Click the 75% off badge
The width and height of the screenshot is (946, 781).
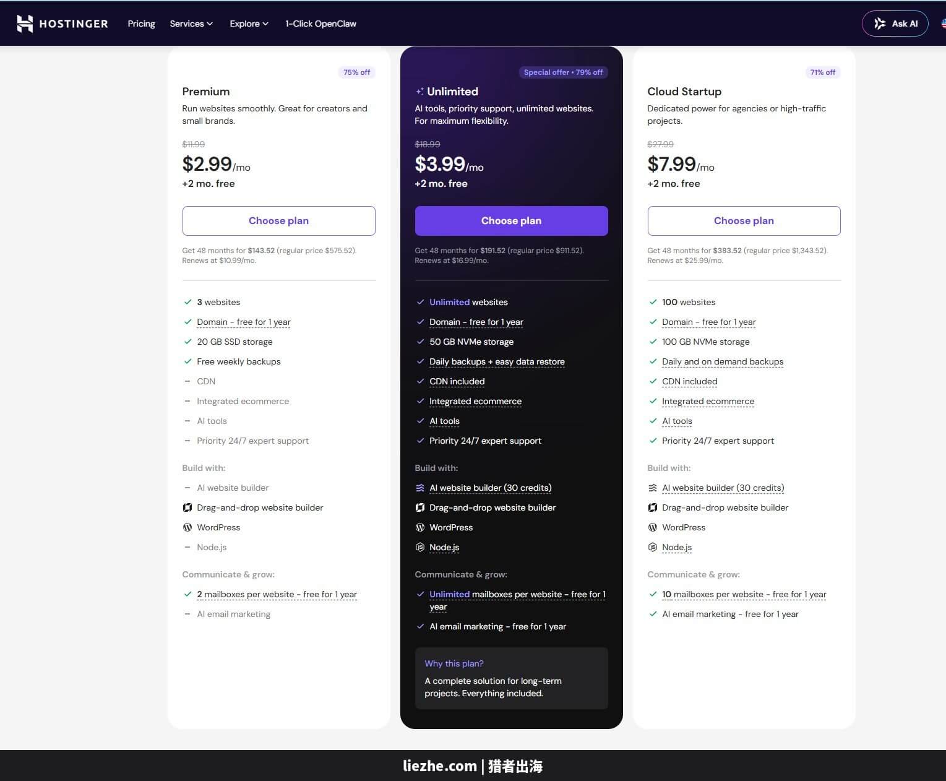point(357,72)
